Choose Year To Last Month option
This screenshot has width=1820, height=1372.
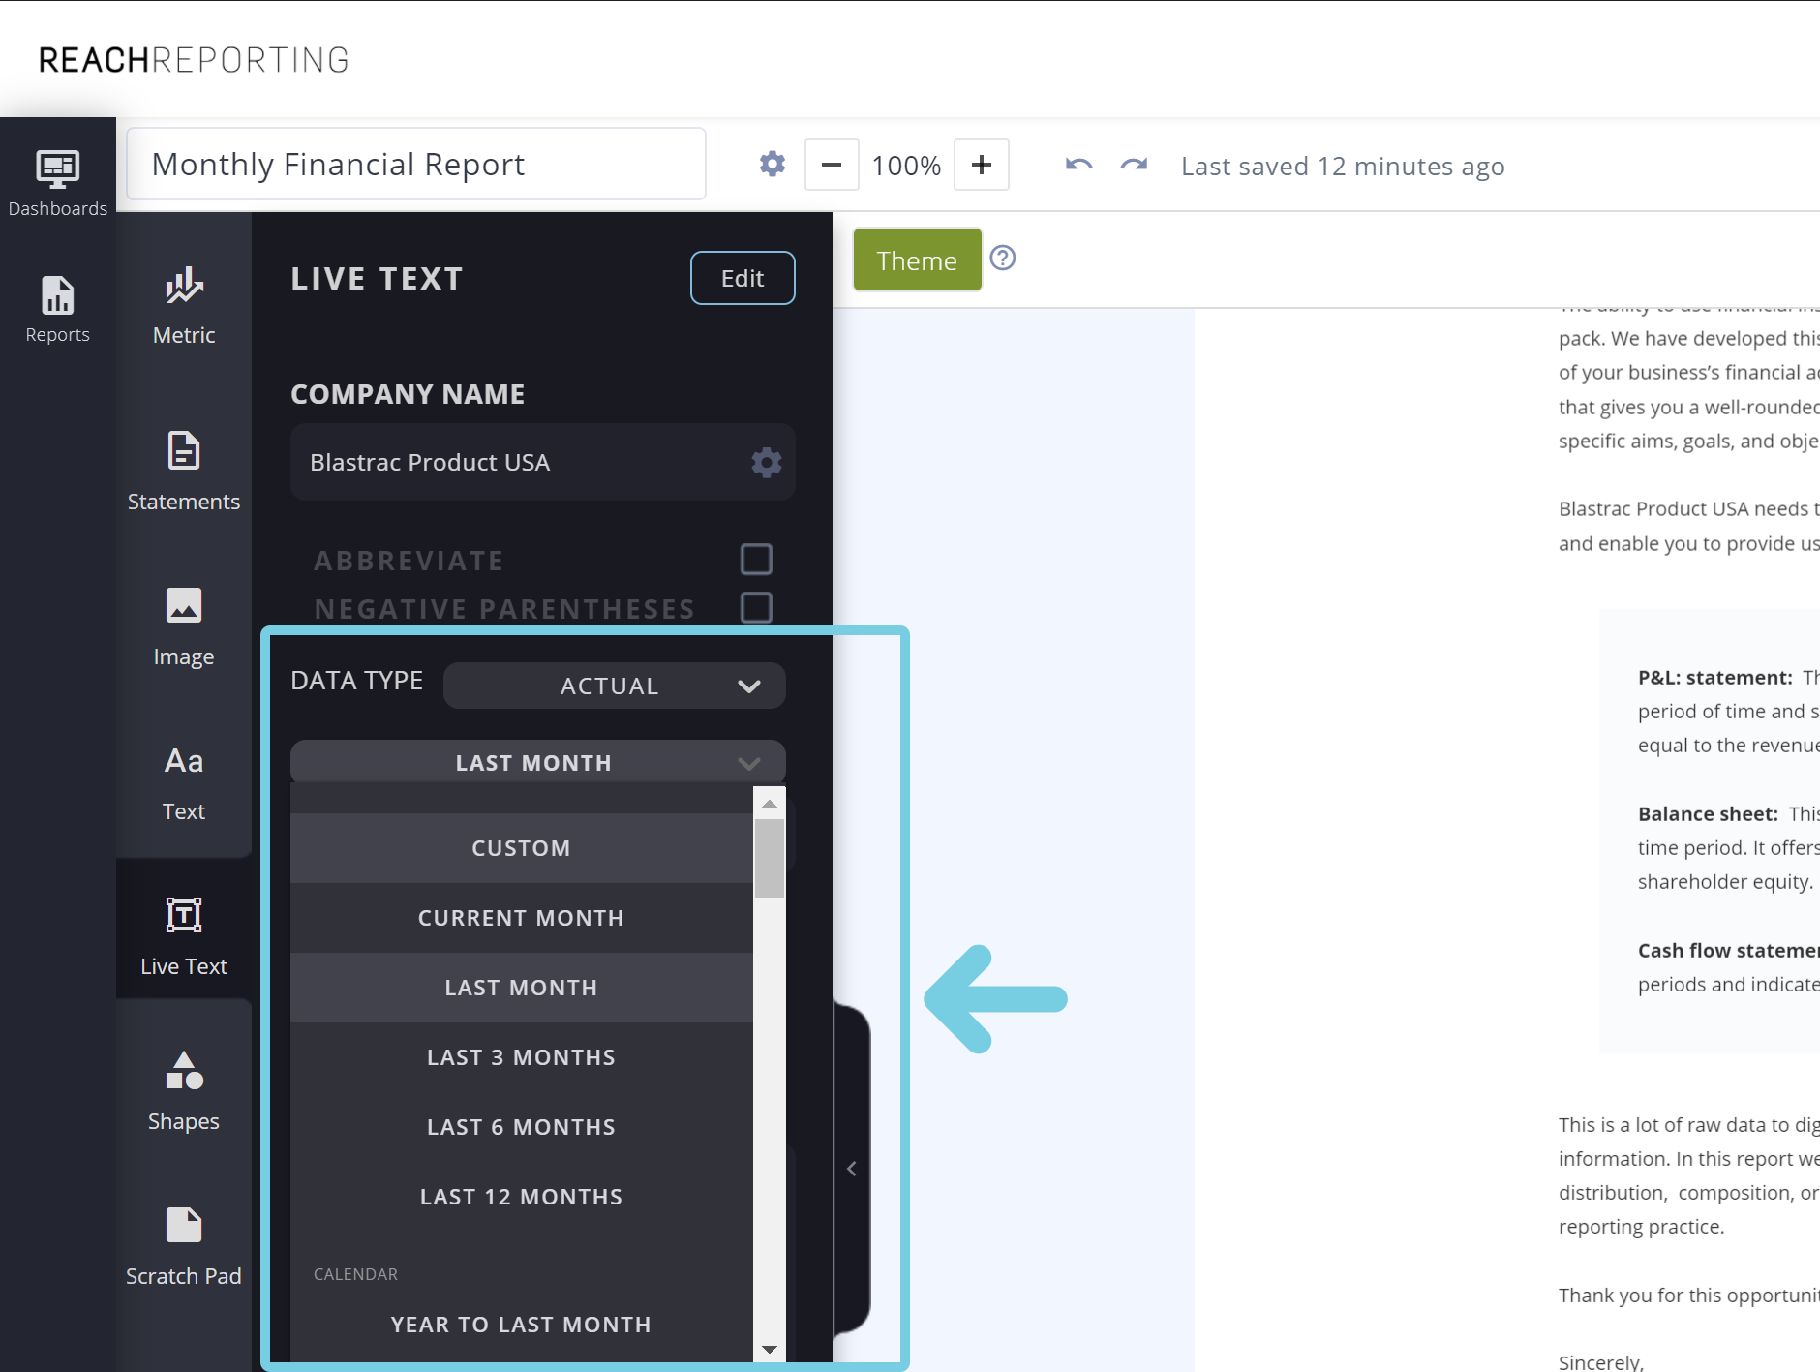coord(521,1325)
